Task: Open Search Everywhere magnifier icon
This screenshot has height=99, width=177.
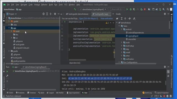Action: pos(168,9)
